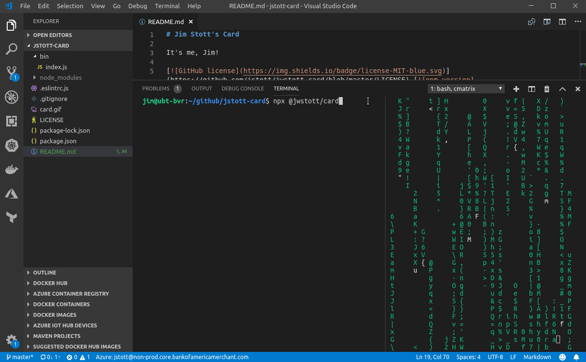Viewport: 586px width, 362px height.
Task: Close the README.md editor tab
Action: pos(191,22)
